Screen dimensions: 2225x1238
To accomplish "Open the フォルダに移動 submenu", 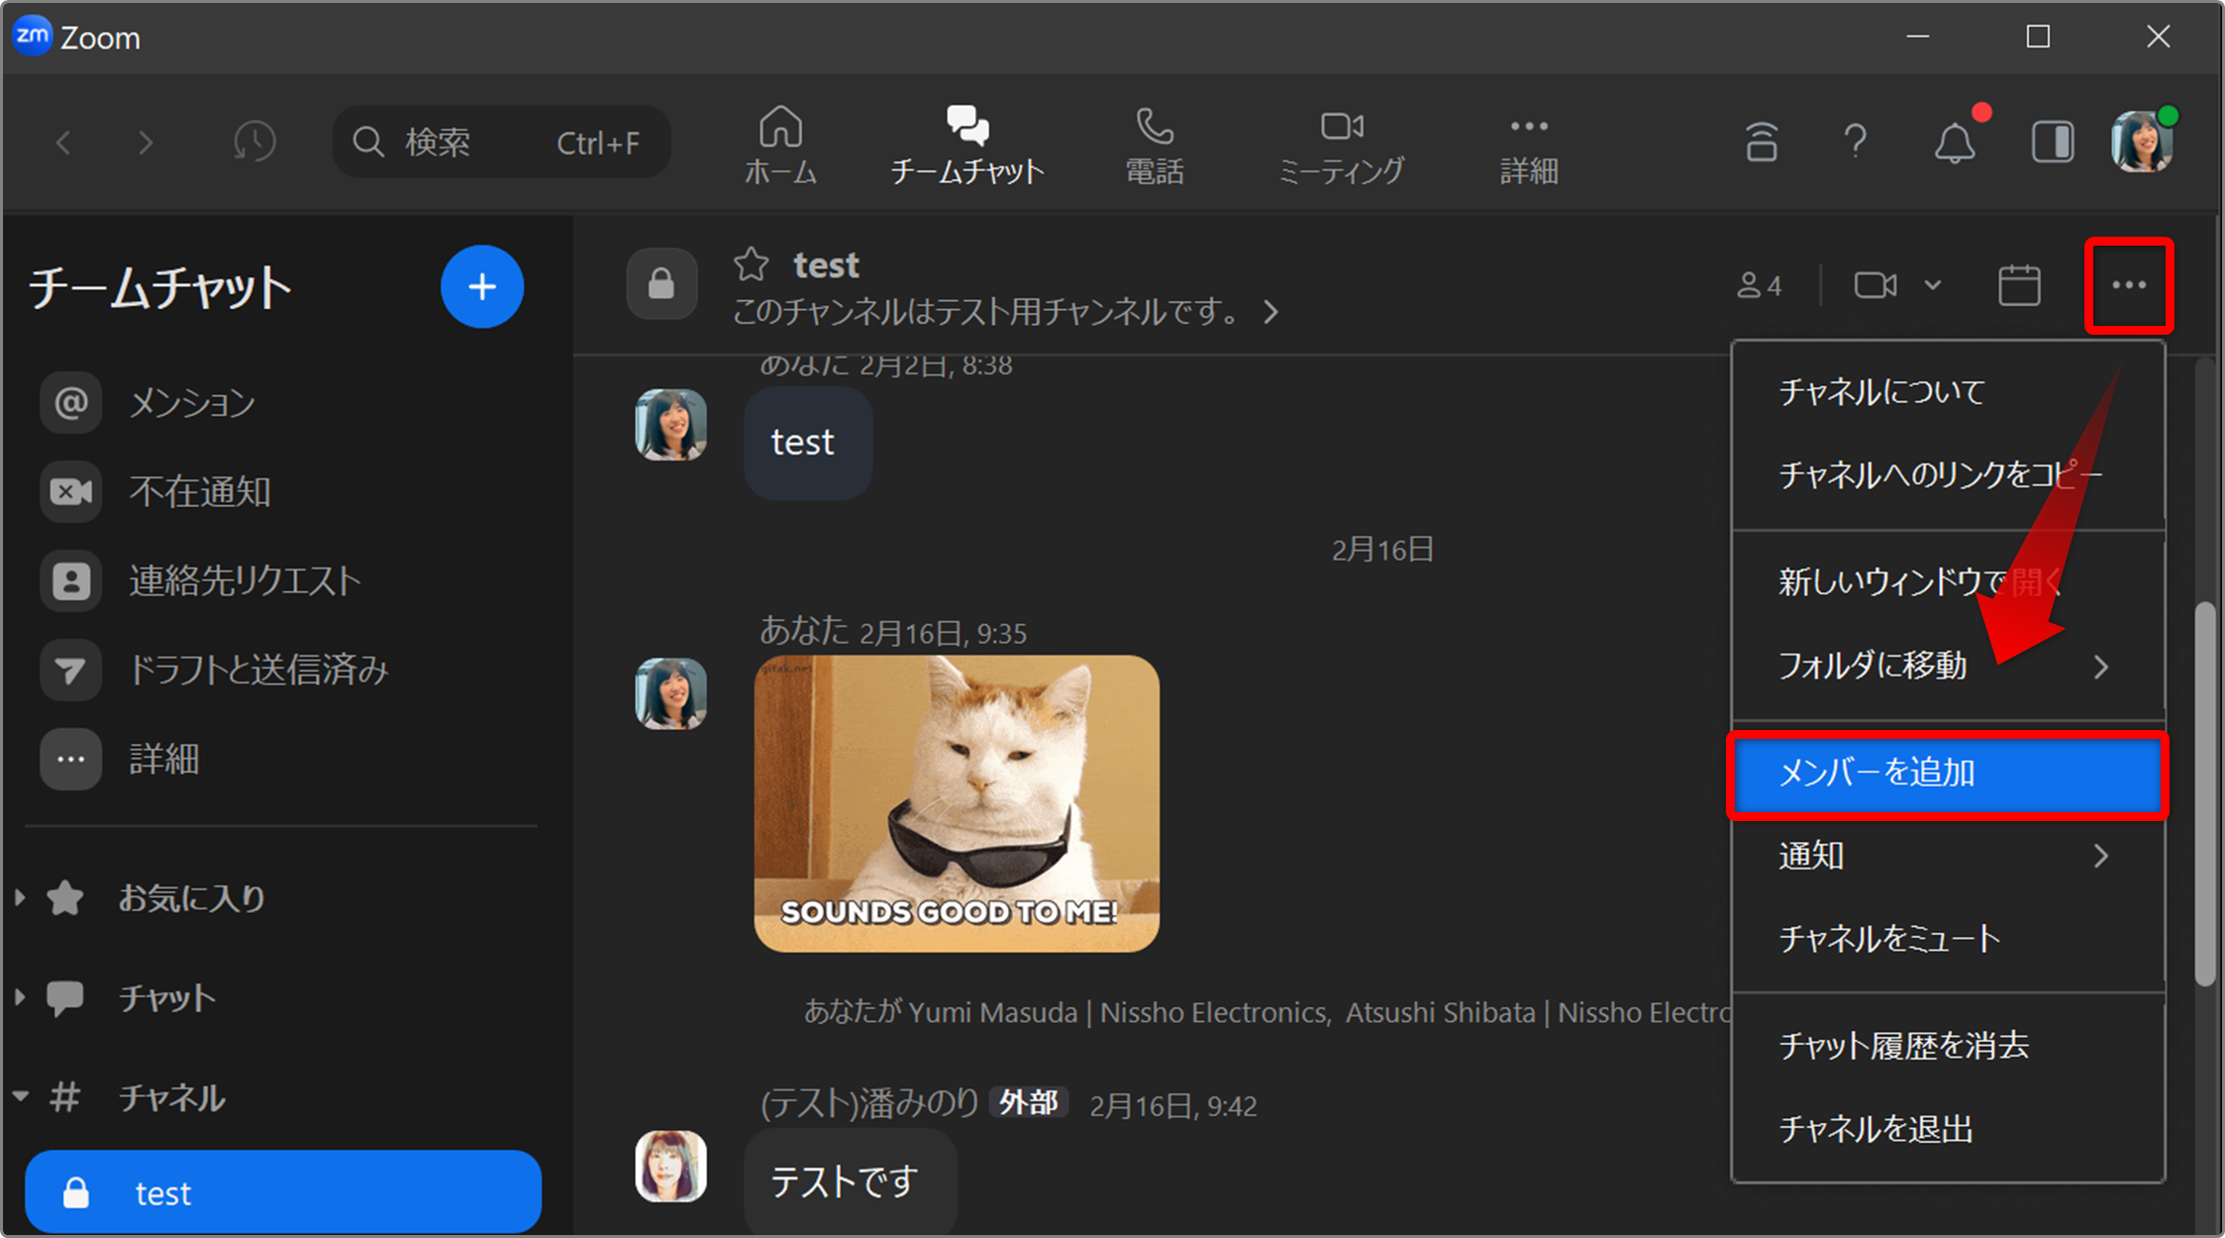I will tap(1948, 666).
